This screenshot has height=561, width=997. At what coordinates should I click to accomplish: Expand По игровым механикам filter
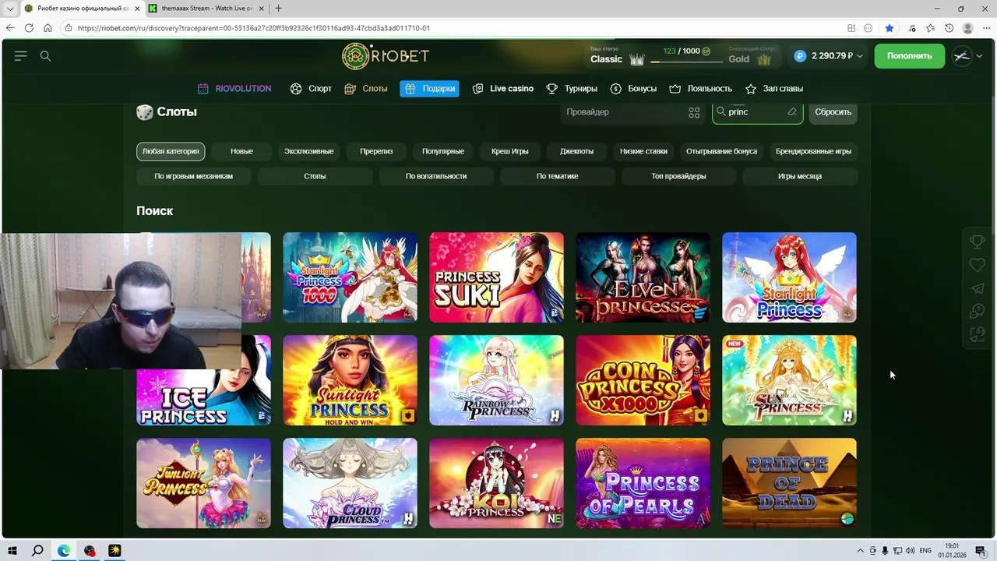point(193,176)
